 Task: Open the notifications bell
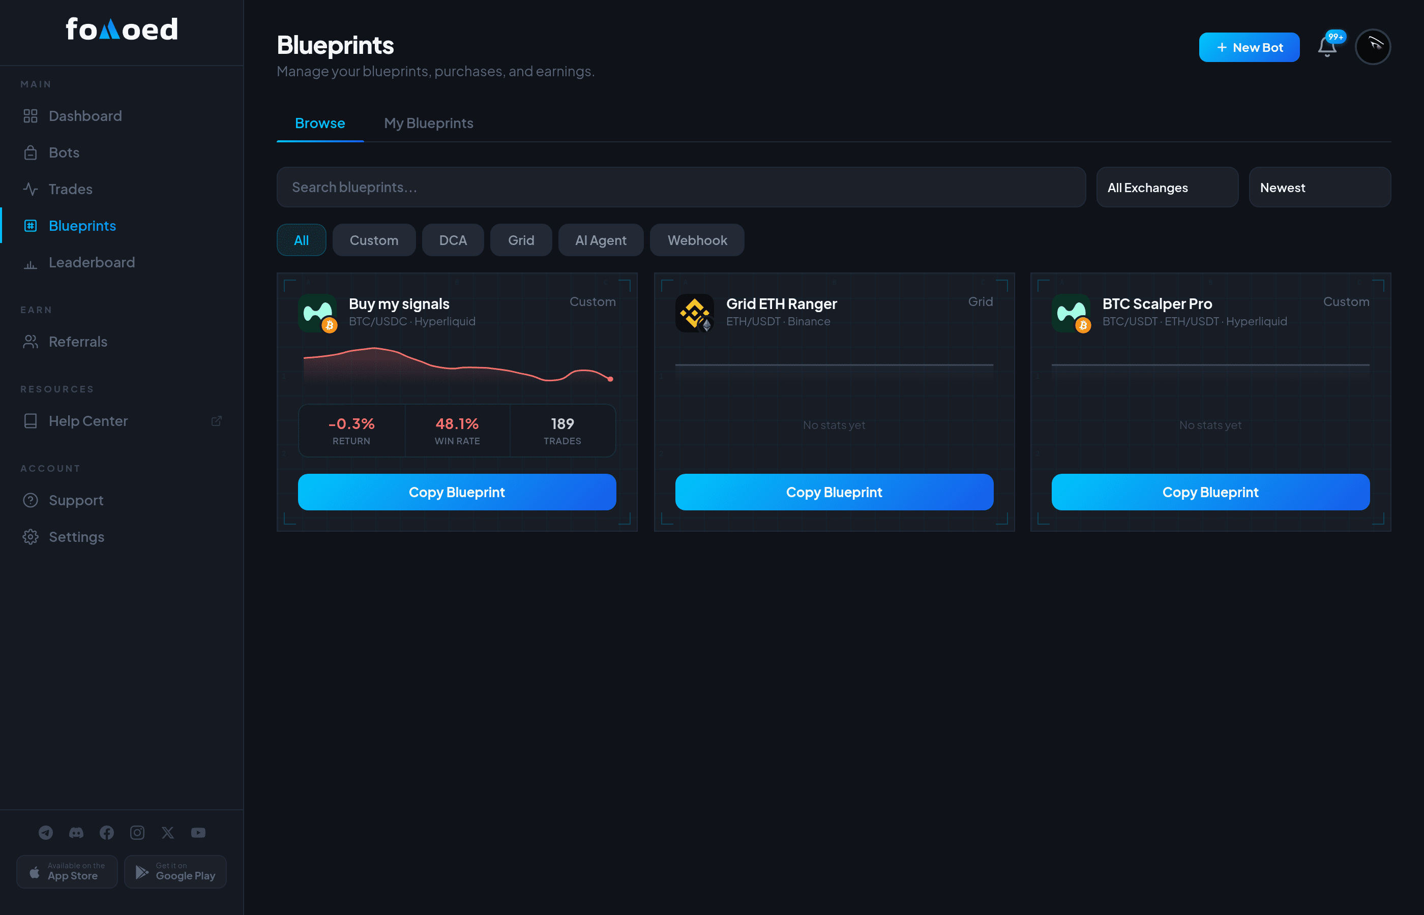coord(1326,47)
